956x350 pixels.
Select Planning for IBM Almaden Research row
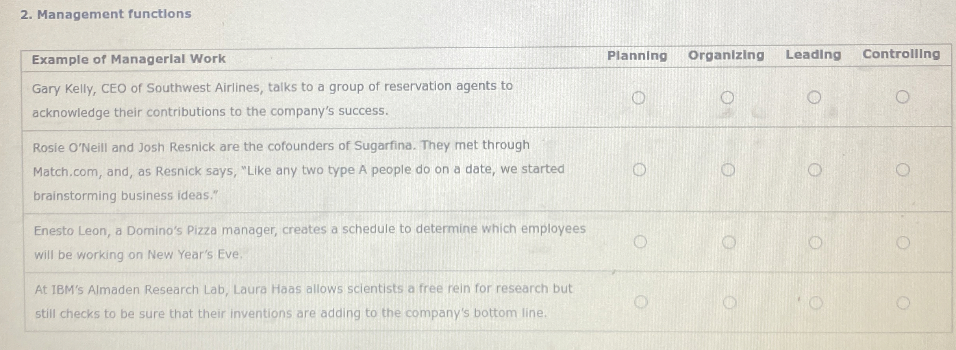[x=641, y=302]
